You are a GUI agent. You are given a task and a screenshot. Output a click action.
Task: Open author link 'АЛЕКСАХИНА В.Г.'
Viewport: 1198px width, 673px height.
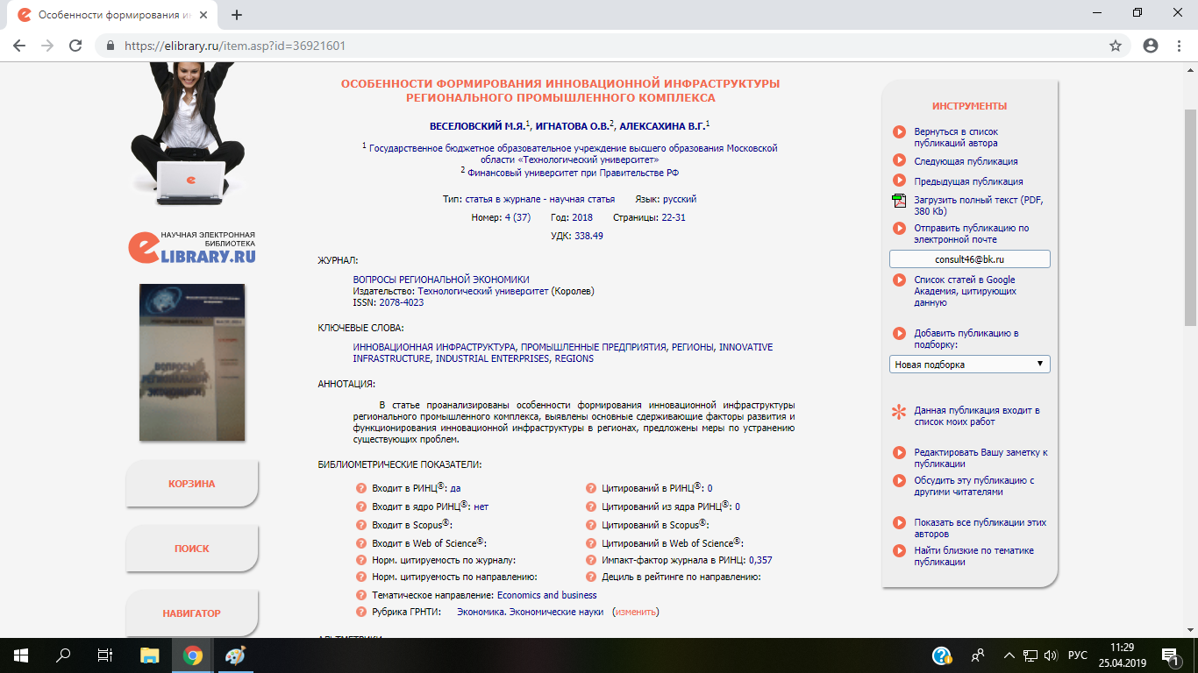click(662, 126)
